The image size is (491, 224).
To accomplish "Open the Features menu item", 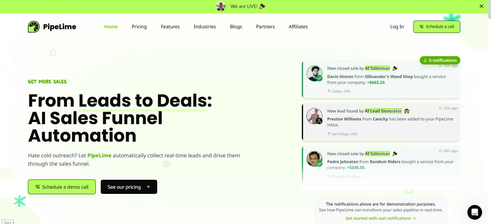I will point(170,27).
